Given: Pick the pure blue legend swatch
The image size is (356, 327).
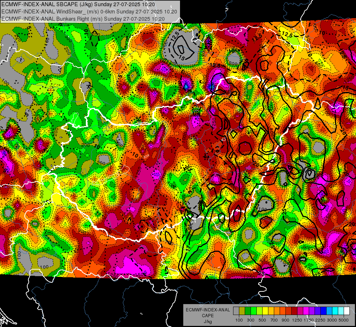Looking at the screenshot, I should tap(324, 311).
